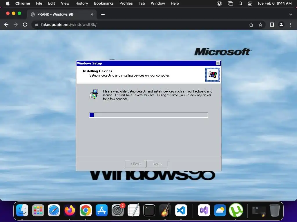Bookmark this page with the star icon
This screenshot has height=222, width=297.
[x=261, y=25]
